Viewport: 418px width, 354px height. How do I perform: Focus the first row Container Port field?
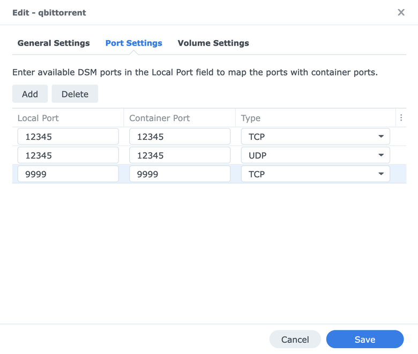click(180, 137)
